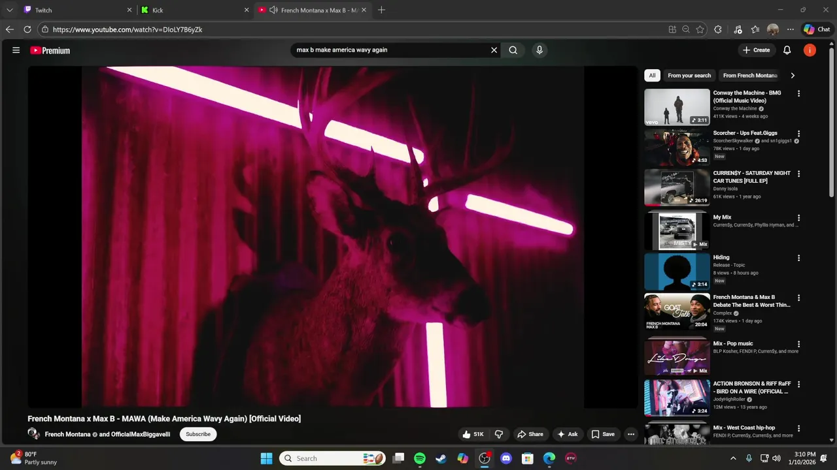Open the browser extensions puzzle icon

tap(718, 29)
